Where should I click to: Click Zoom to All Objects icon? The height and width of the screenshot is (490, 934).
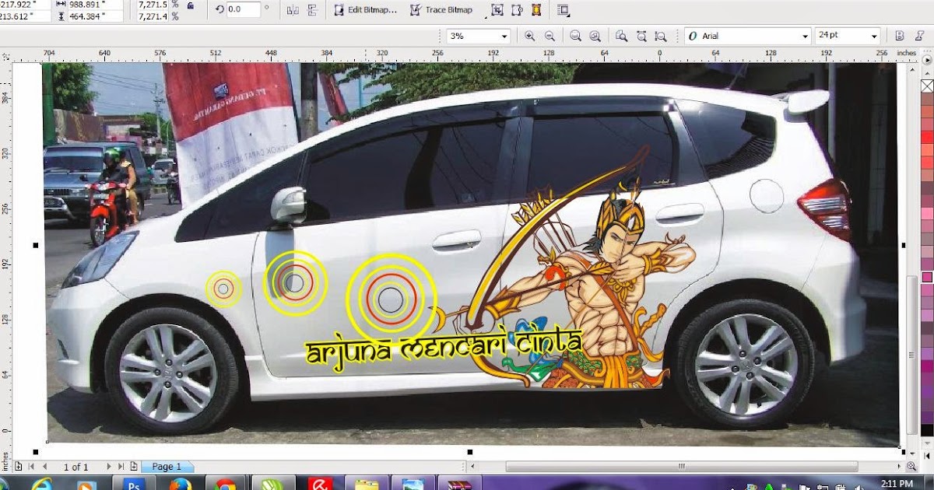click(x=595, y=36)
